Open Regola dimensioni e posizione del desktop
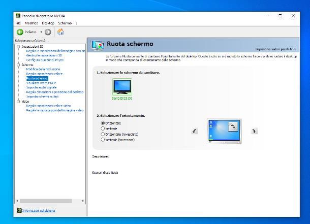This screenshot has height=224, width=310. (x=55, y=92)
